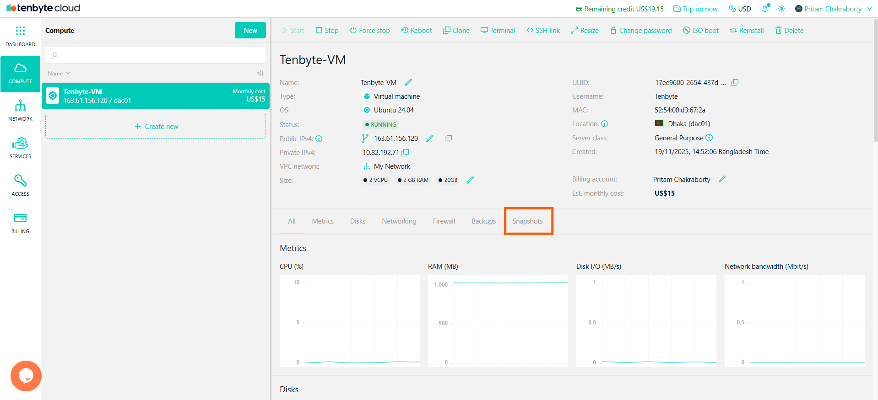Switch to the Metrics tab

(323, 221)
